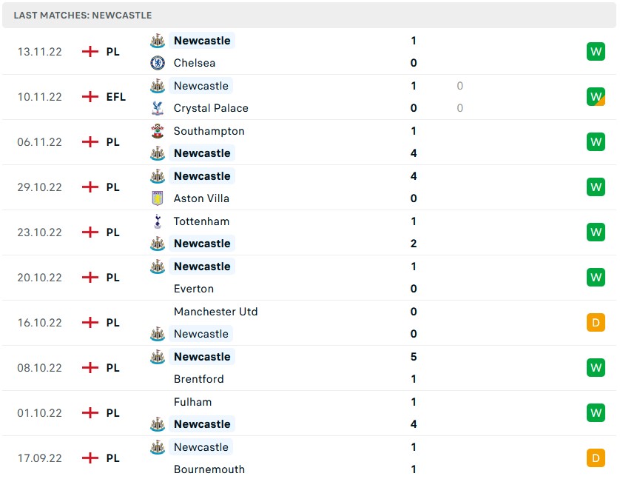Viewport: 620px width, 479px height.
Task: Open the Fulham team link
Action: tap(192, 402)
